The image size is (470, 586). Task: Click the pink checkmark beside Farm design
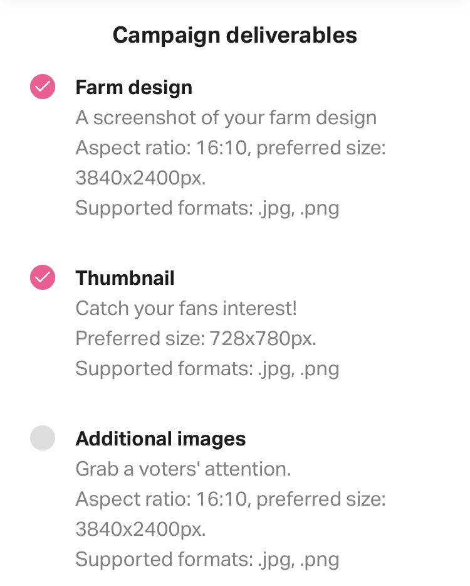[x=43, y=87]
